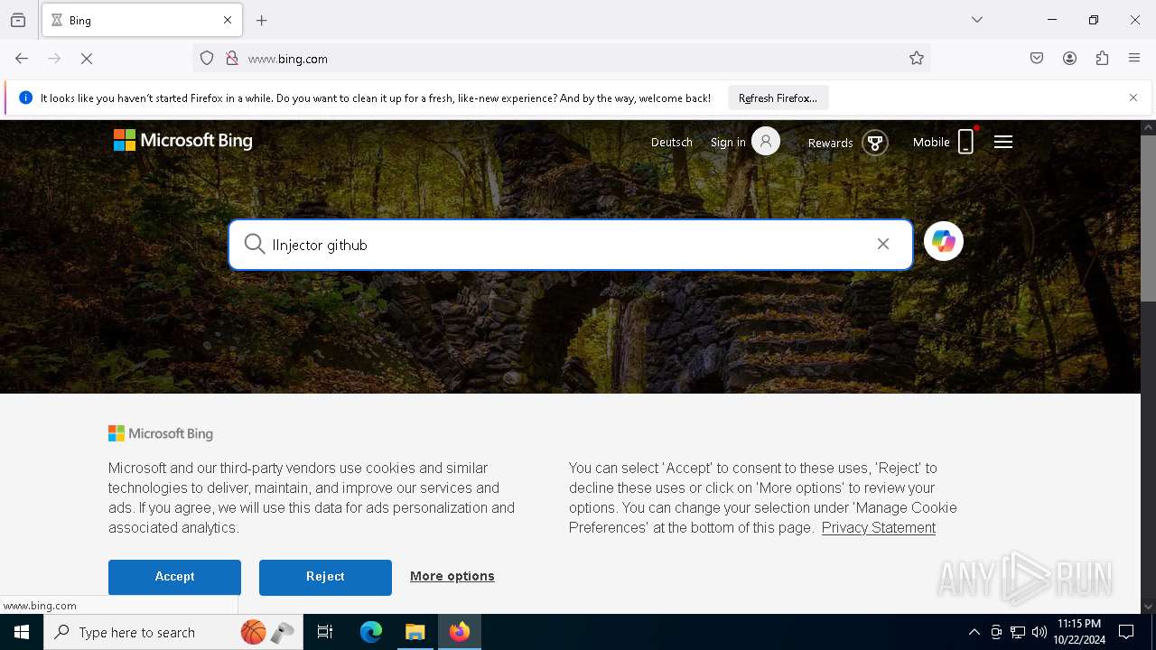Dismiss the Firefox refresh notification bar
The width and height of the screenshot is (1156, 650).
point(1133,97)
